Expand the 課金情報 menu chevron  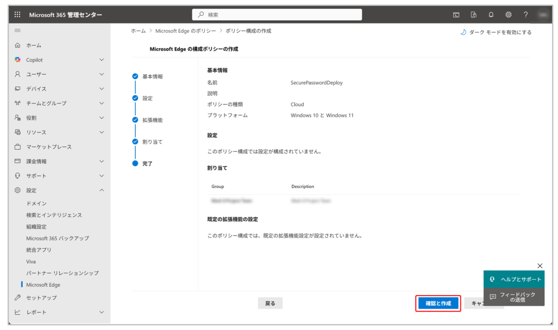[102, 161]
